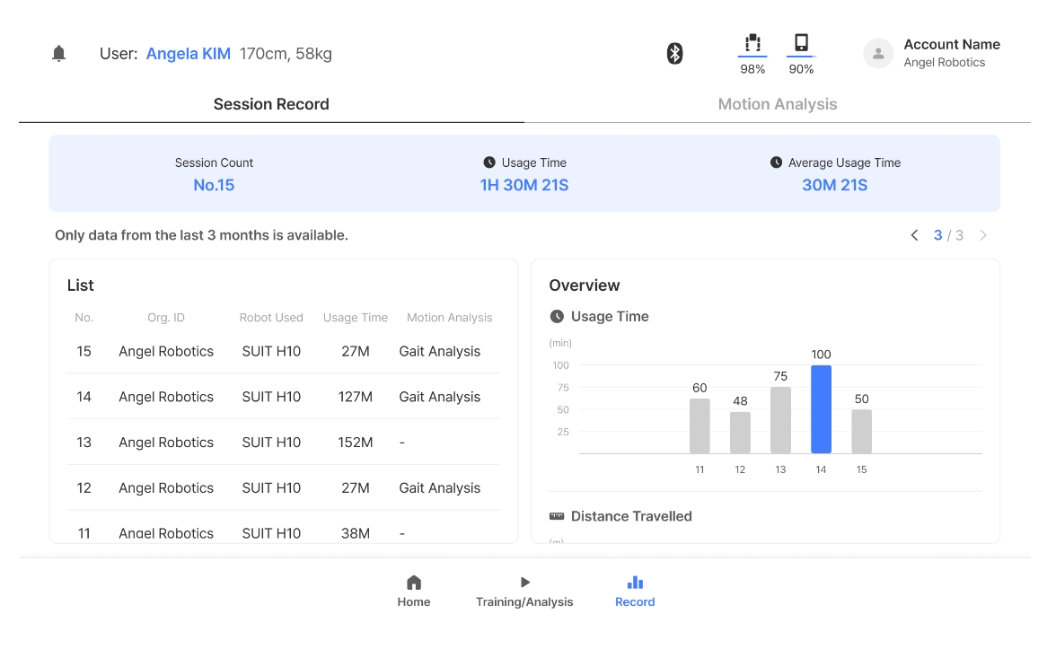The height and width of the screenshot is (649, 1047).
Task: Open Gait Analysis for session 12
Action: click(440, 488)
